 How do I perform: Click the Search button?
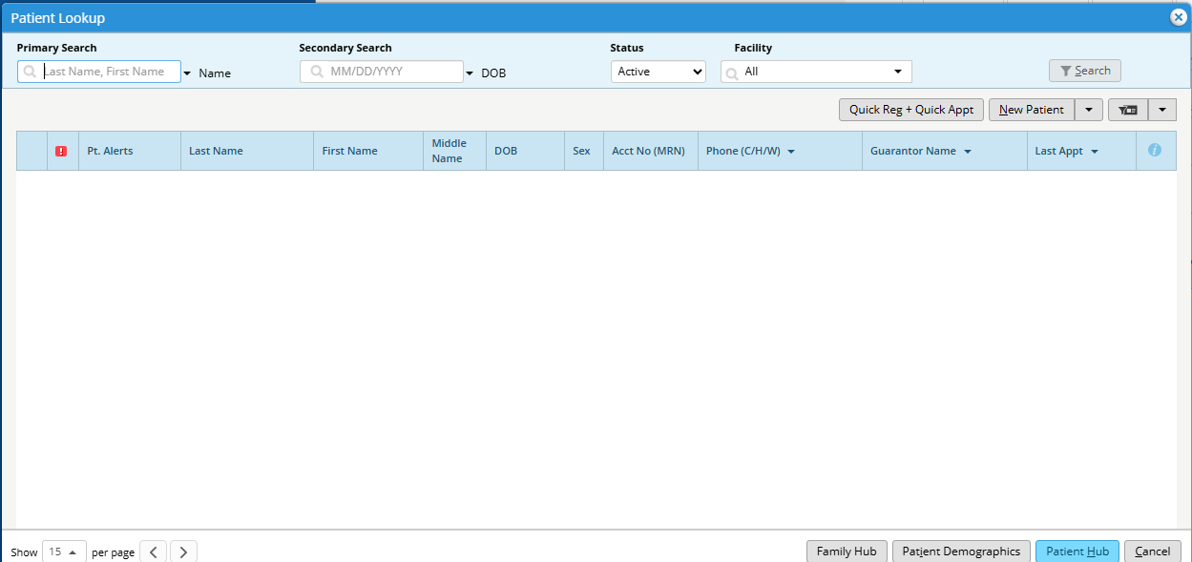pos(1085,71)
